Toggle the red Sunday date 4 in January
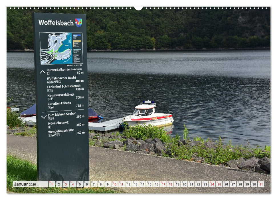 [73, 185]
